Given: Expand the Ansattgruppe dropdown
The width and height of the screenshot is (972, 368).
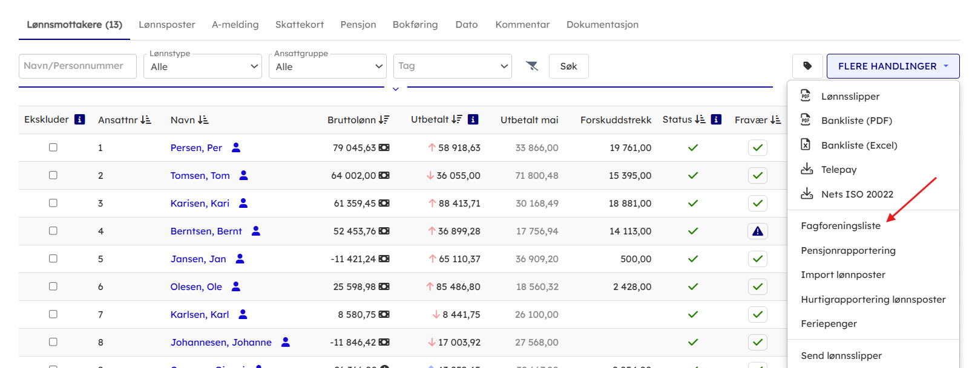Looking at the screenshot, I should click(327, 66).
